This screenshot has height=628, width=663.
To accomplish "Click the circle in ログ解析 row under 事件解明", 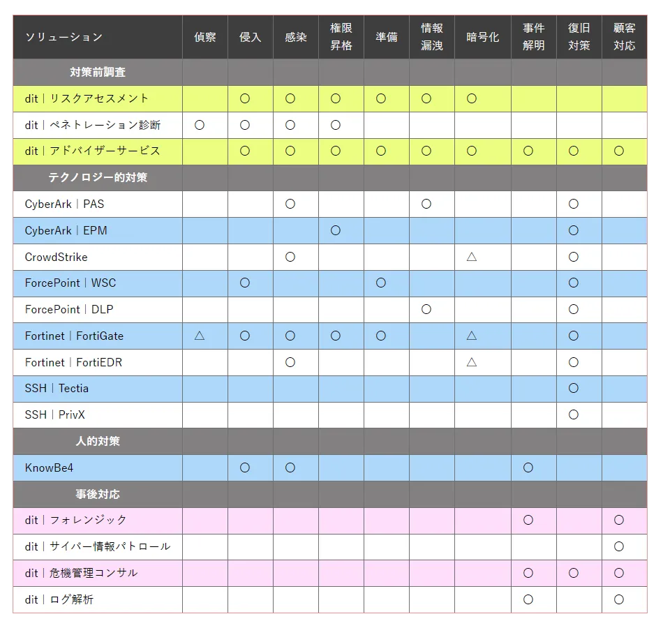I will click(x=528, y=599).
